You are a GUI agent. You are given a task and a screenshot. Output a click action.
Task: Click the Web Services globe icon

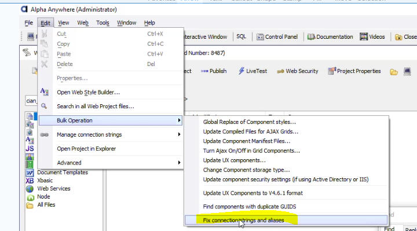pos(30,189)
